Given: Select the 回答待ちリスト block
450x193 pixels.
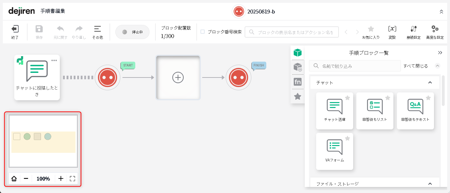Looking at the screenshot, I should click(x=375, y=111).
